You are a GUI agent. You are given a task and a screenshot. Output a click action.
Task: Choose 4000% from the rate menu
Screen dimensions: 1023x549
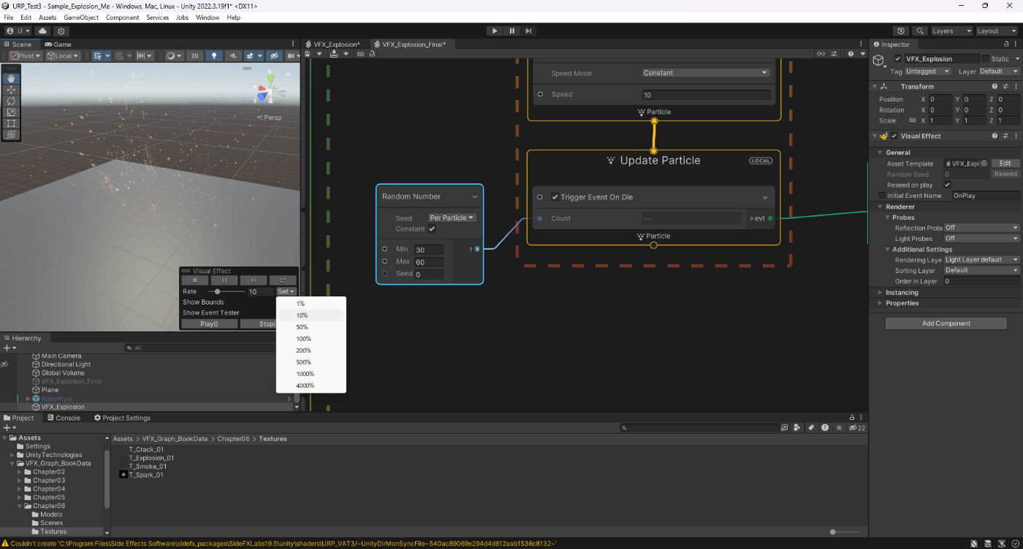[x=311, y=385]
